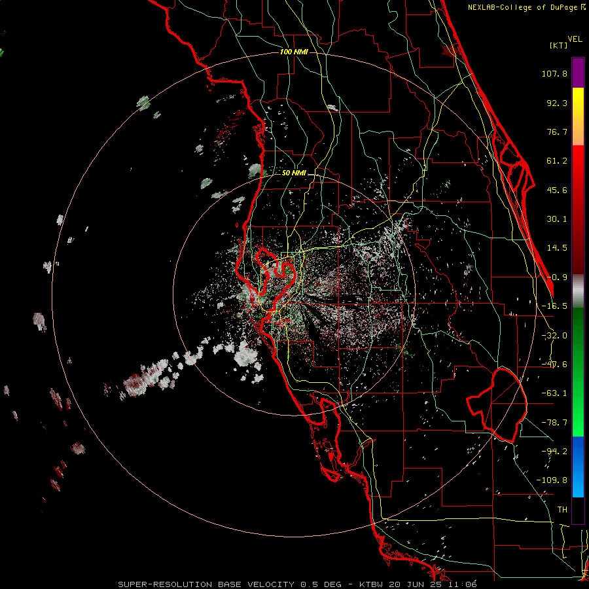This screenshot has width=589, height=589.
Task: Click the [KT] units label
Action: click(x=559, y=45)
